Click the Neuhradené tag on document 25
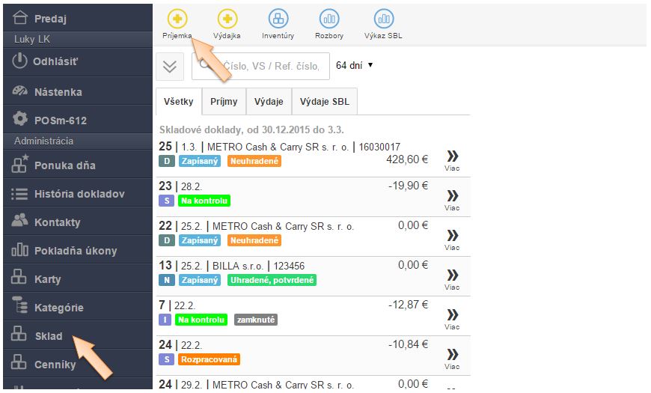651x393 pixels. coord(254,161)
